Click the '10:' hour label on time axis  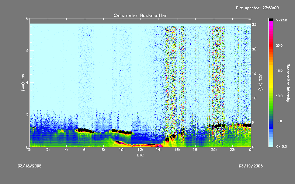pyautogui.click(x=122, y=150)
